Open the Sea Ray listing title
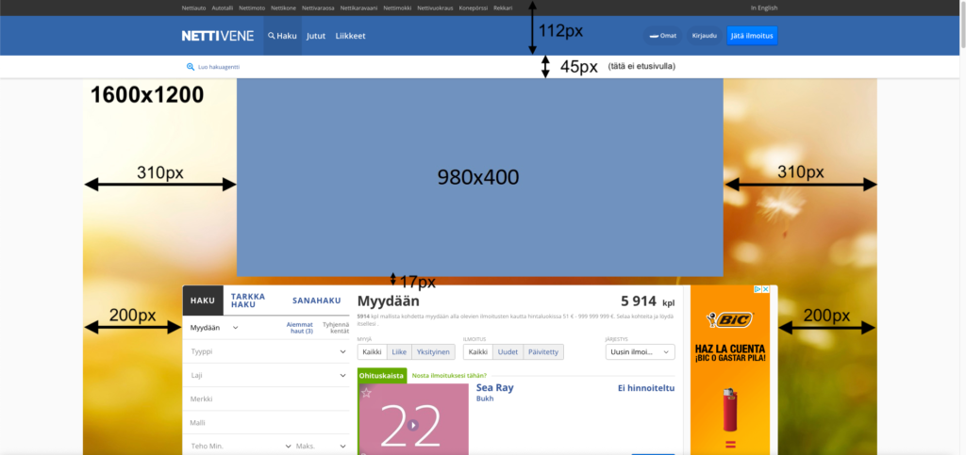Image resolution: width=966 pixels, height=455 pixels. 494,387
